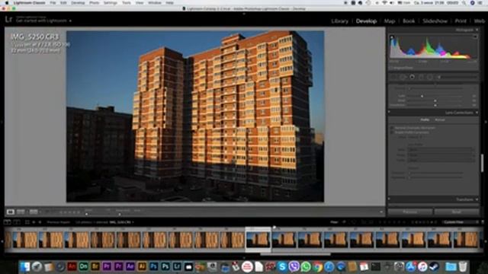This screenshot has height=274, width=488.
Task: Open the main window display icon
Action: click(7, 222)
